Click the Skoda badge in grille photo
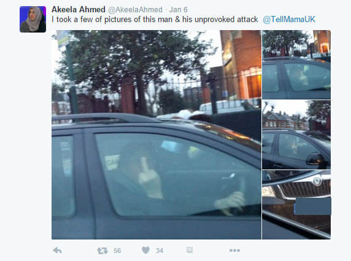Screen dimensions: 351x261 [x=317, y=181]
